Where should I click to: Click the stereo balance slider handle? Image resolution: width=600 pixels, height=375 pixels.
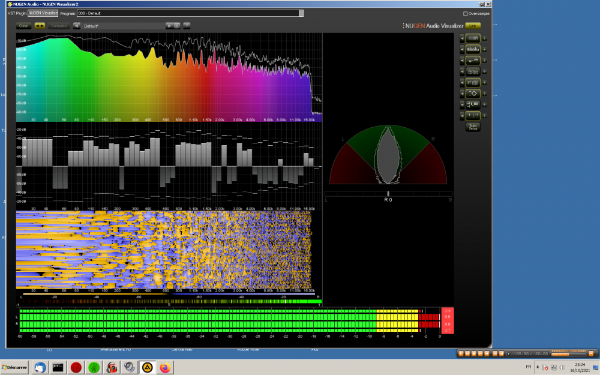388,194
